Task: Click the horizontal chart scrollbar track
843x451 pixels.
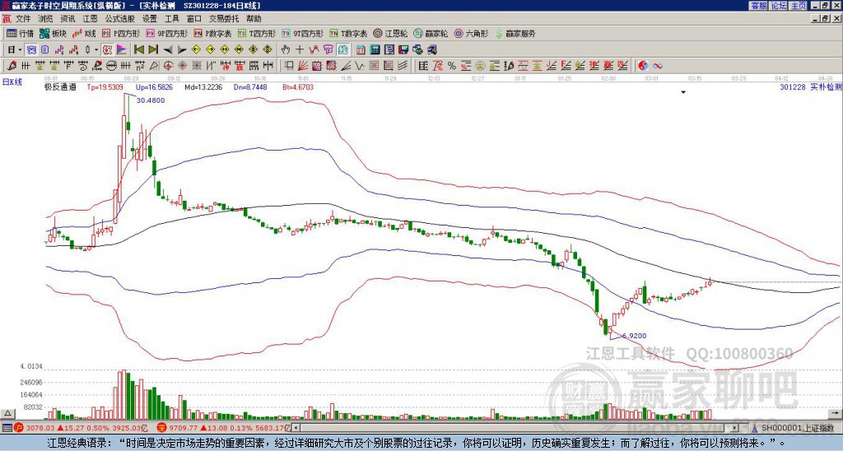Action: pyautogui.click(x=516, y=428)
